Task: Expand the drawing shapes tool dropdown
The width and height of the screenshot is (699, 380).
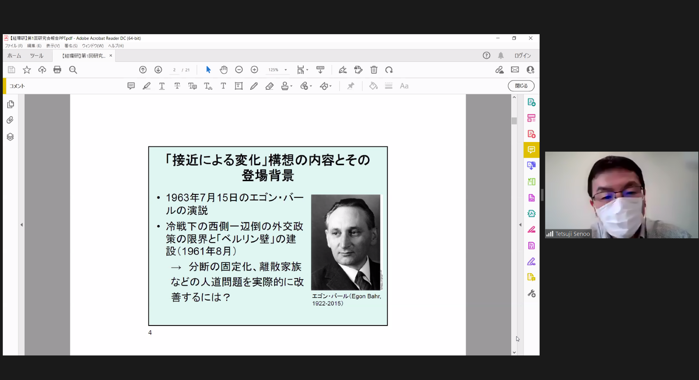Action: (x=330, y=86)
